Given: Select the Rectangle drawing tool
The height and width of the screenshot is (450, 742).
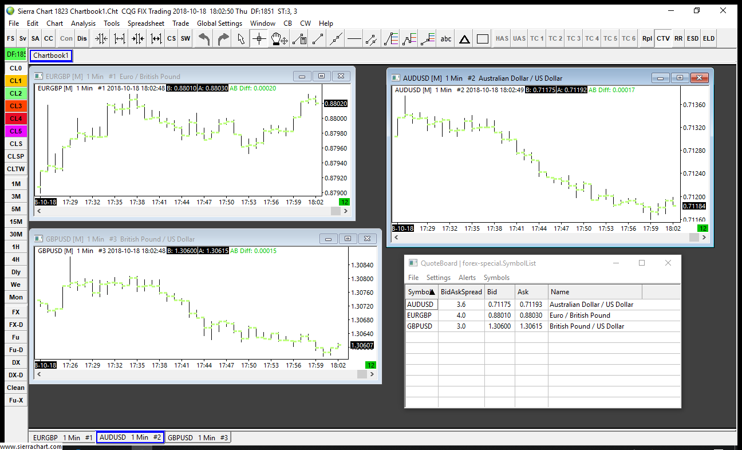Looking at the screenshot, I should (x=483, y=39).
